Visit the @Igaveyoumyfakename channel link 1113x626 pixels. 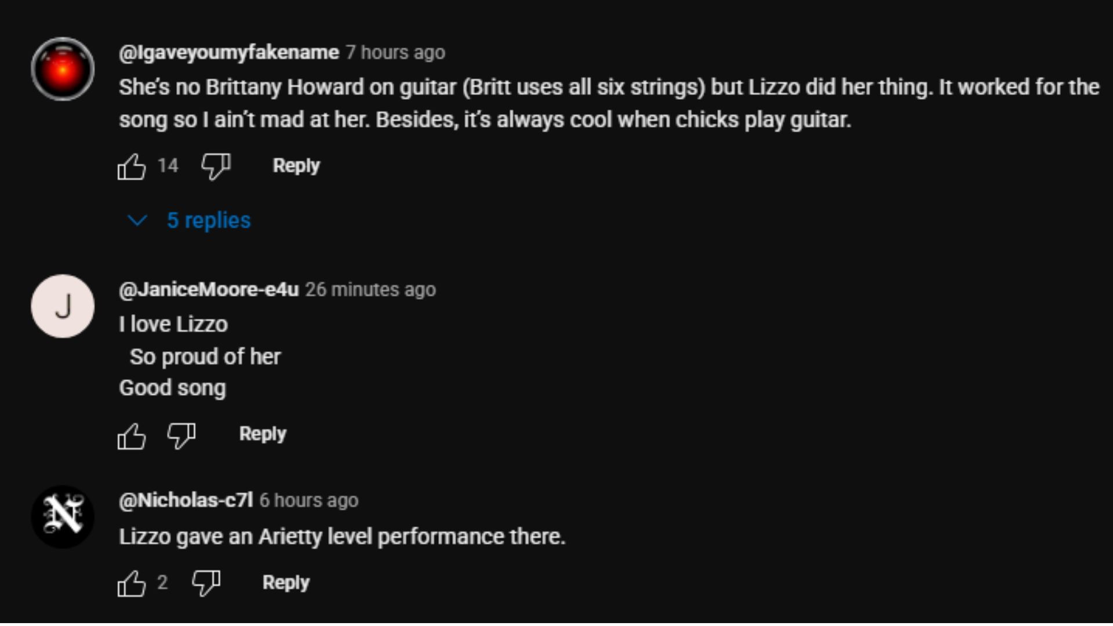click(x=228, y=53)
